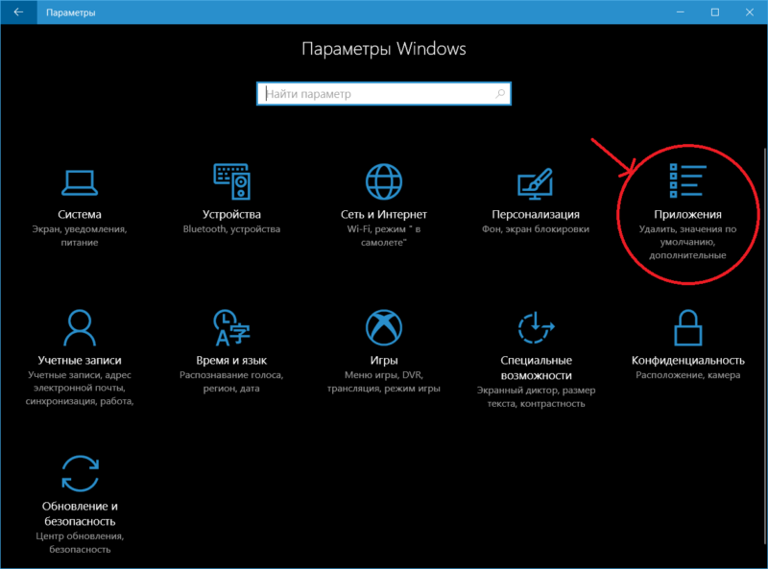Open the Персонализация brush icon
The image size is (768, 569).
click(x=536, y=183)
